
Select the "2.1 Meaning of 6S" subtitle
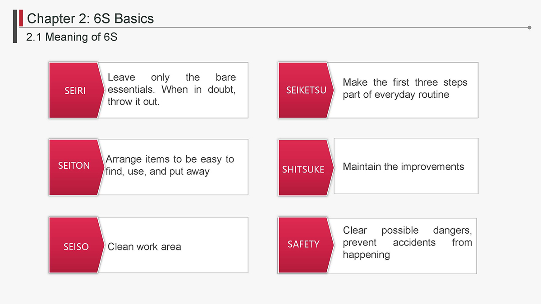pyautogui.click(x=72, y=37)
